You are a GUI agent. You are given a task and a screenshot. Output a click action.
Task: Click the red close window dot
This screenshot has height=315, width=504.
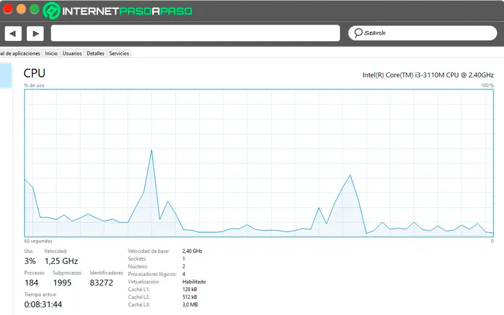(8, 9)
